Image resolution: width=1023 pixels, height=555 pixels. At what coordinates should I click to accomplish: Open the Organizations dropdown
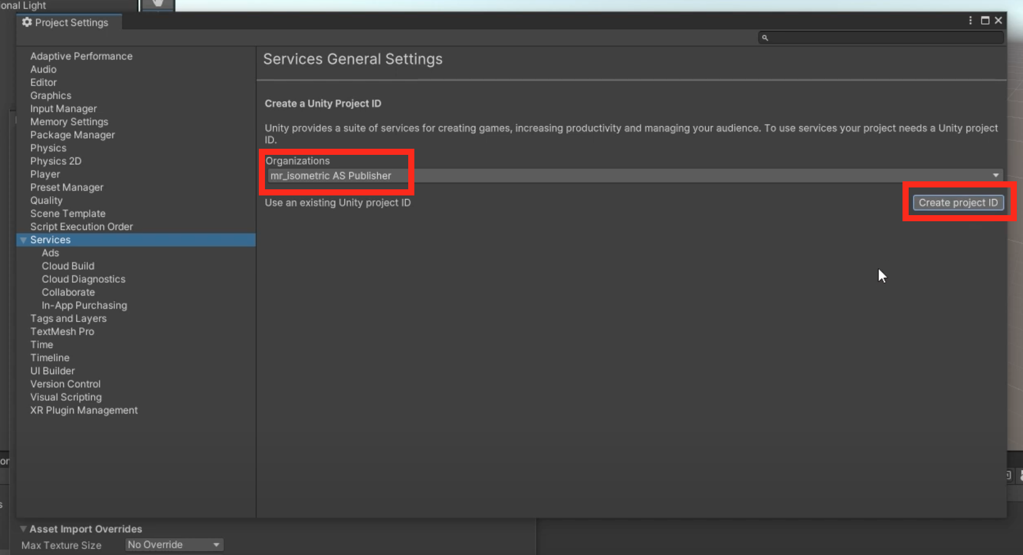click(634, 176)
